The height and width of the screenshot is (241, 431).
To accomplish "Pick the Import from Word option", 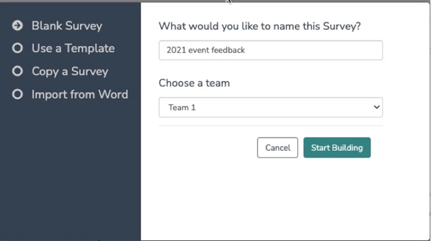I will tap(79, 94).
